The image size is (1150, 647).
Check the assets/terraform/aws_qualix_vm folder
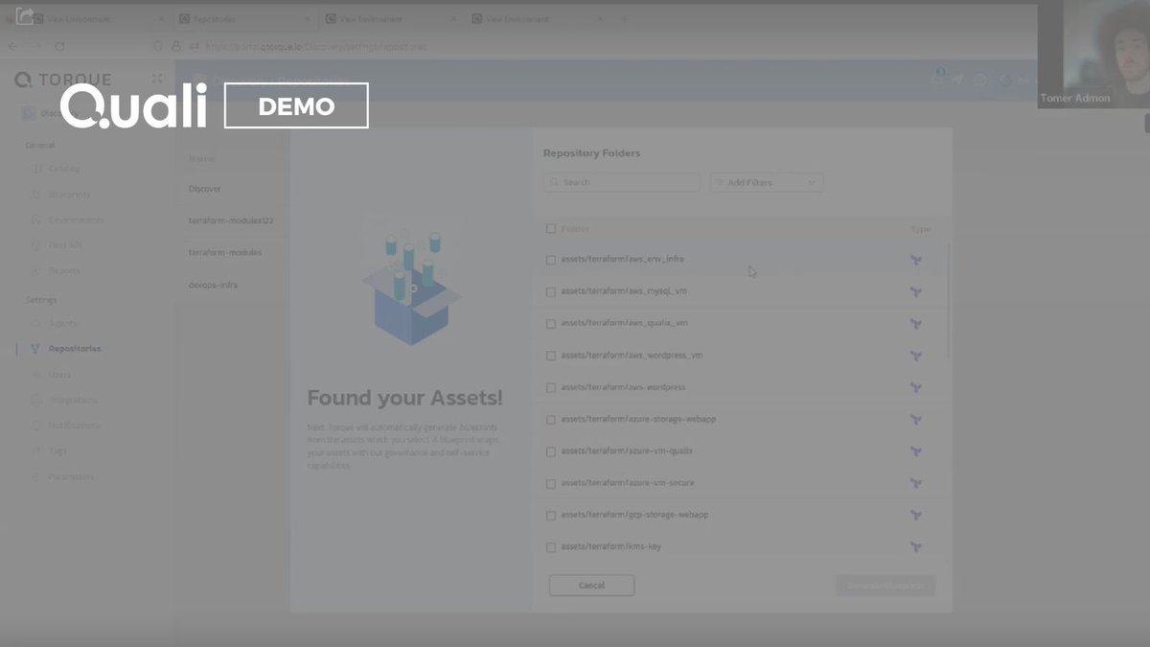pyautogui.click(x=550, y=324)
